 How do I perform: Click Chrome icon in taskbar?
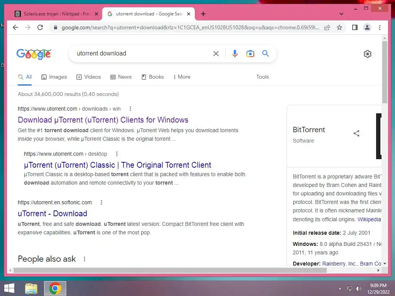(x=55, y=288)
